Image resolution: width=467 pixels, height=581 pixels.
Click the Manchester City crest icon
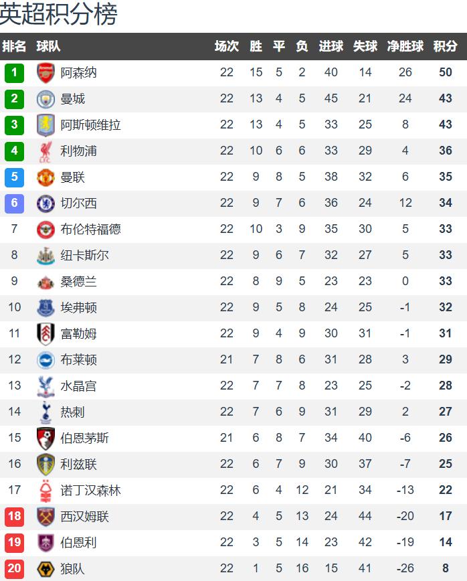pyautogui.click(x=45, y=99)
